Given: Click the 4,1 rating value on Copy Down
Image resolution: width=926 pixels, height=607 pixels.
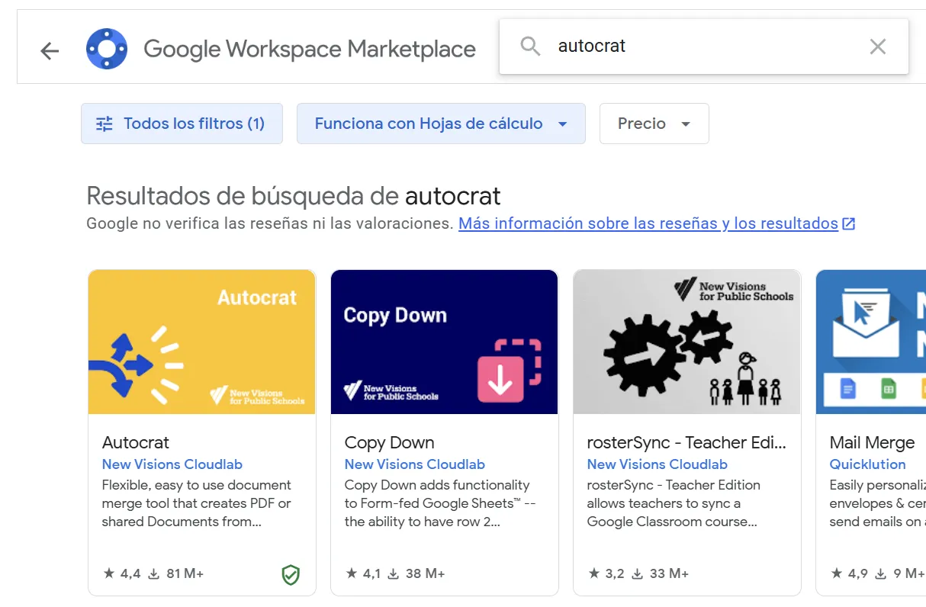Looking at the screenshot, I should [372, 573].
